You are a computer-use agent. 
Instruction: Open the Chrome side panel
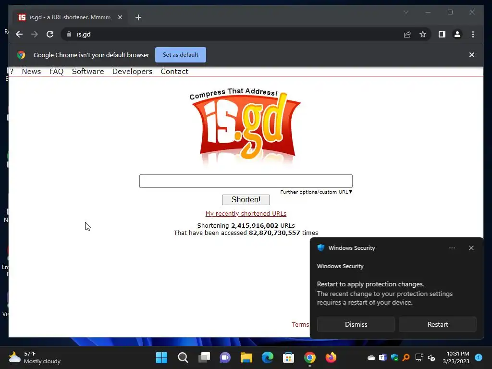click(x=442, y=34)
